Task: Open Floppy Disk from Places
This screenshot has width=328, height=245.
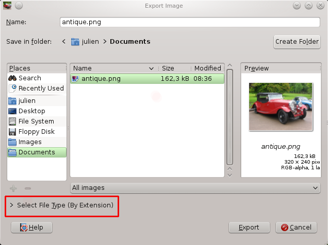Action: (x=37, y=132)
